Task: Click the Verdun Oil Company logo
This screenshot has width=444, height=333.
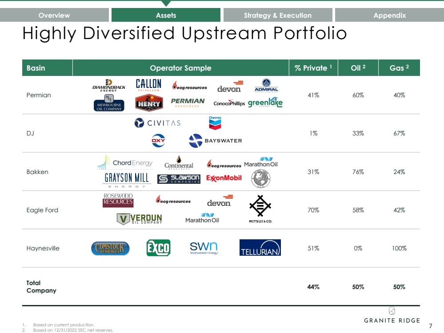Action: [x=139, y=219]
